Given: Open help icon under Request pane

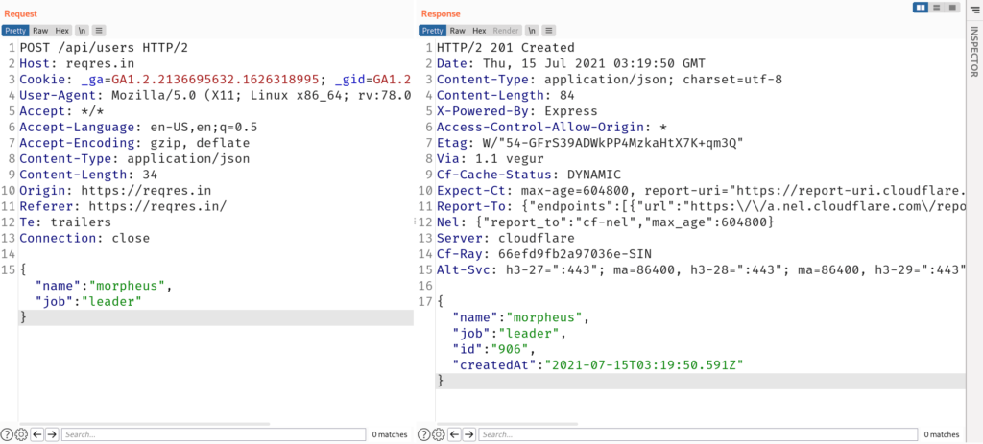Looking at the screenshot, I should click(7, 434).
